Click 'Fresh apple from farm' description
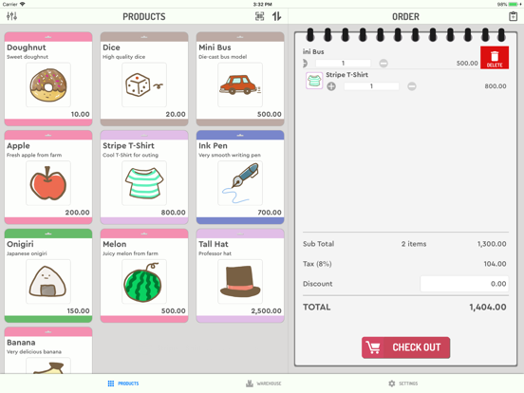Viewport: 524px width, 393px height. 34,155
